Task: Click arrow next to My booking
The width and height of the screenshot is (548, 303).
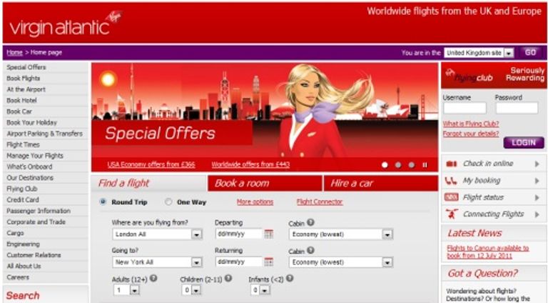Action: point(537,181)
